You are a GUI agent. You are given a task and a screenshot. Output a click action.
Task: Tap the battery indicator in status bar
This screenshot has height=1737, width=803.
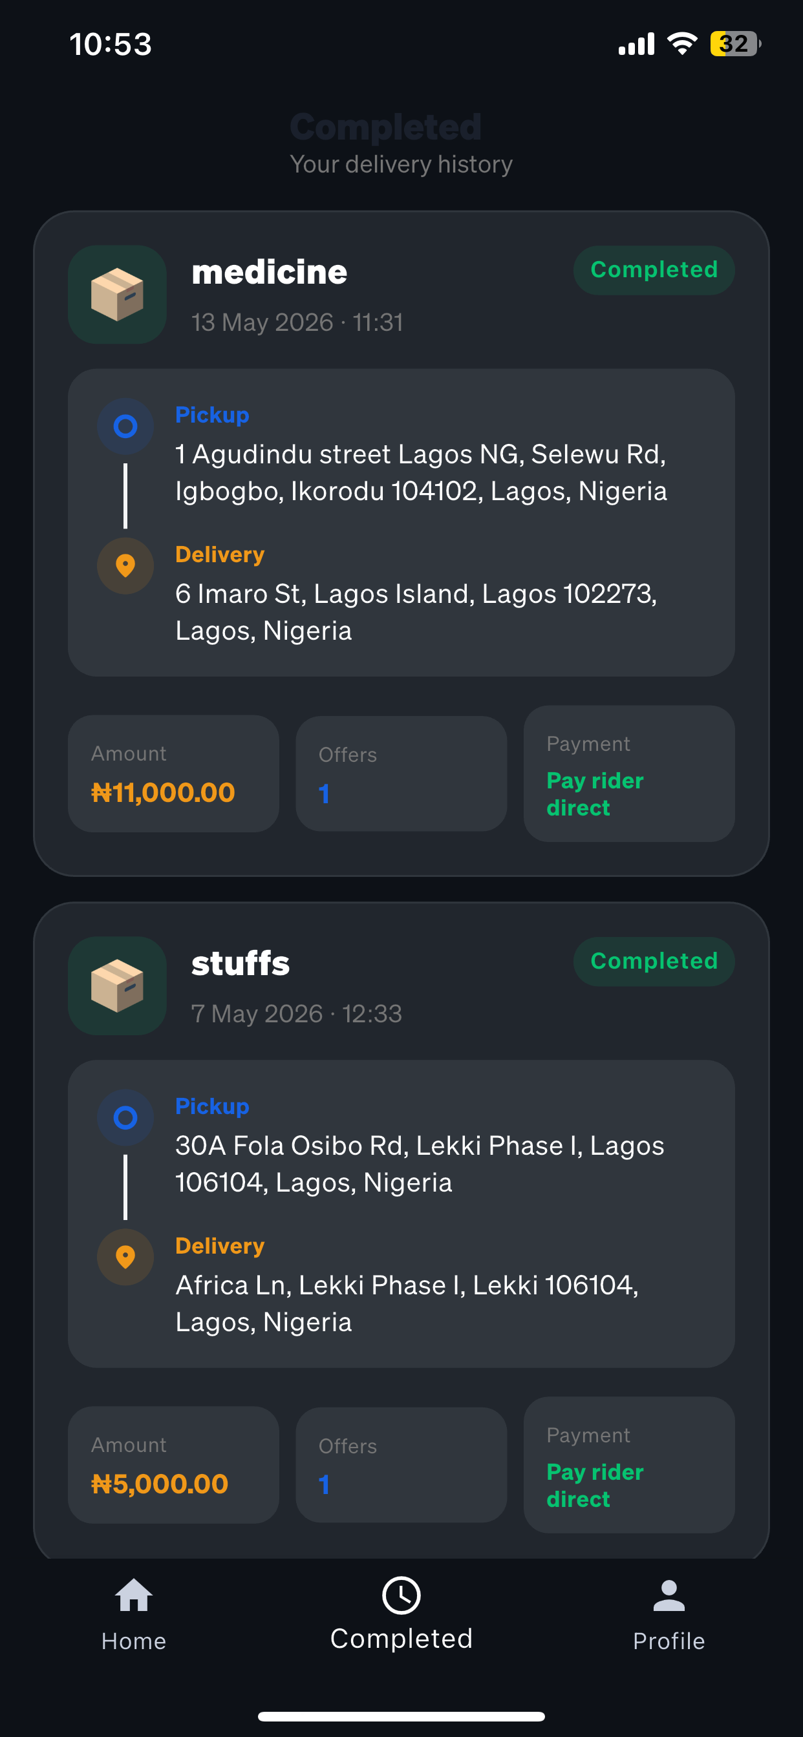(x=735, y=44)
